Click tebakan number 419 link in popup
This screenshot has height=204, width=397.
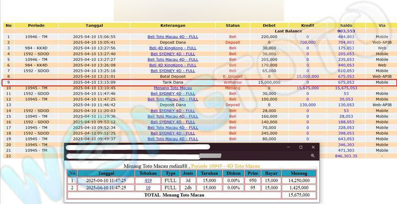click(x=148, y=181)
